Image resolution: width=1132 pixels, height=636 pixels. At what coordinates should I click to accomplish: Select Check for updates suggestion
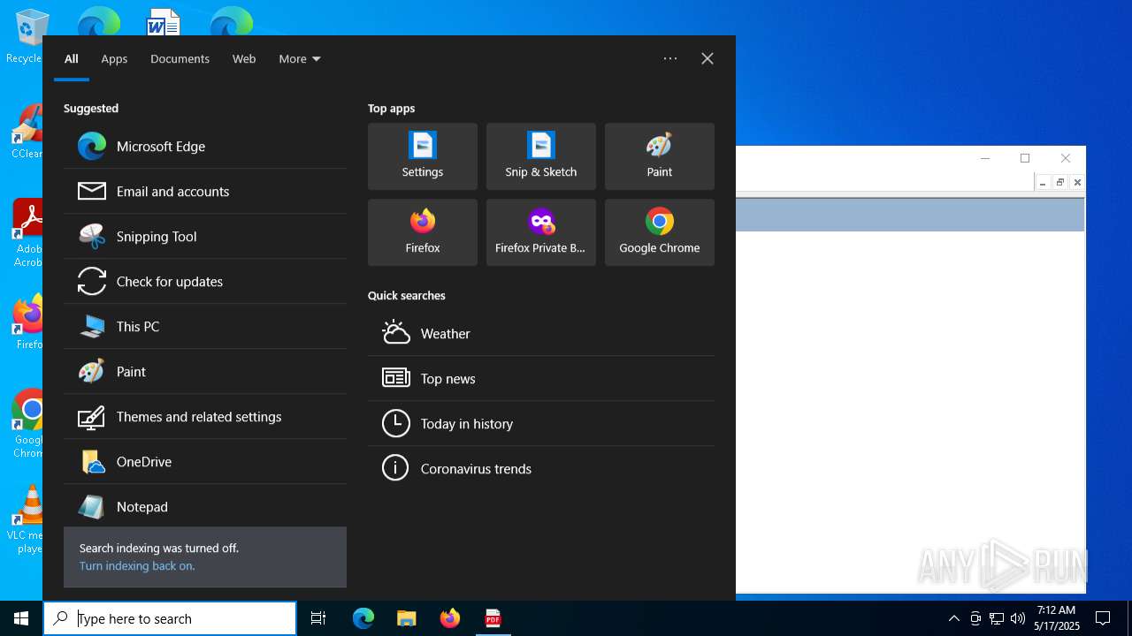pyautogui.click(x=205, y=282)
